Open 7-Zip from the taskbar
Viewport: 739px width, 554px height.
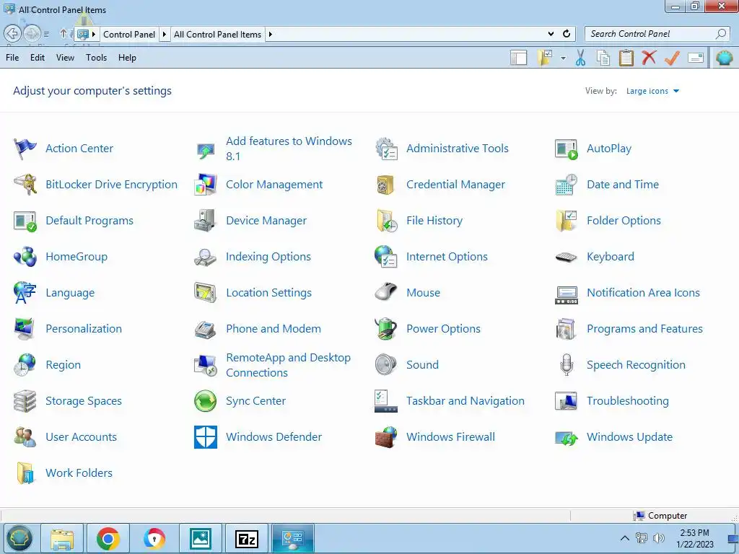[x=247, y=538]
